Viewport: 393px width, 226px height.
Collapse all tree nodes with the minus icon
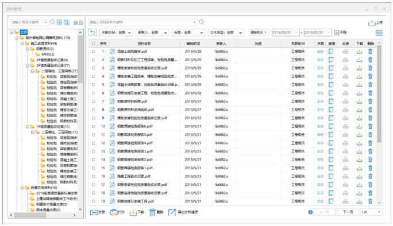tap(81, 22)
